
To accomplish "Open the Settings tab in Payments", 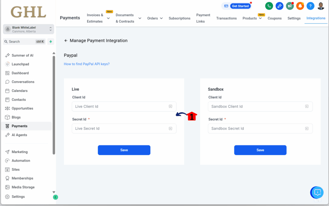I will point(294,18).
